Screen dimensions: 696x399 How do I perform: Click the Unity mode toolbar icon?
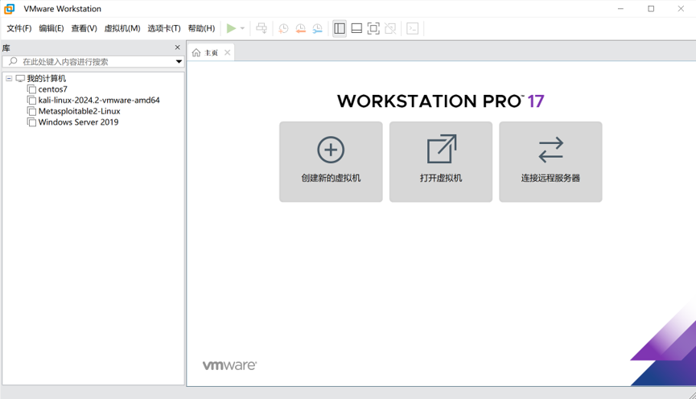(390, 28)
